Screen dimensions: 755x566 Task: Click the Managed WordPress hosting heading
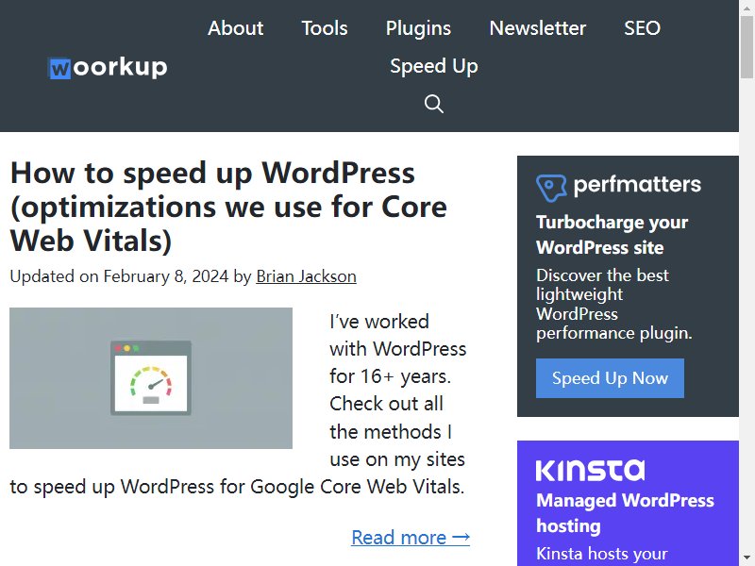pos(625,513)
